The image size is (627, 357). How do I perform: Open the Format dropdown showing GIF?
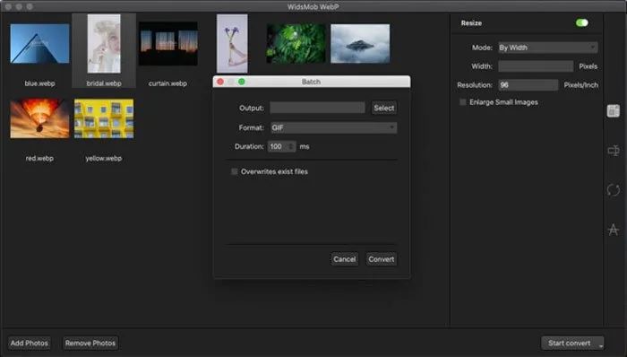pyautogui.click(x=334, y=127)
